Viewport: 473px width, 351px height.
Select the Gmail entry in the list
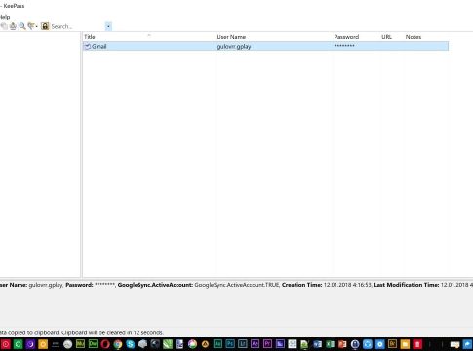(x=265, y=46)
